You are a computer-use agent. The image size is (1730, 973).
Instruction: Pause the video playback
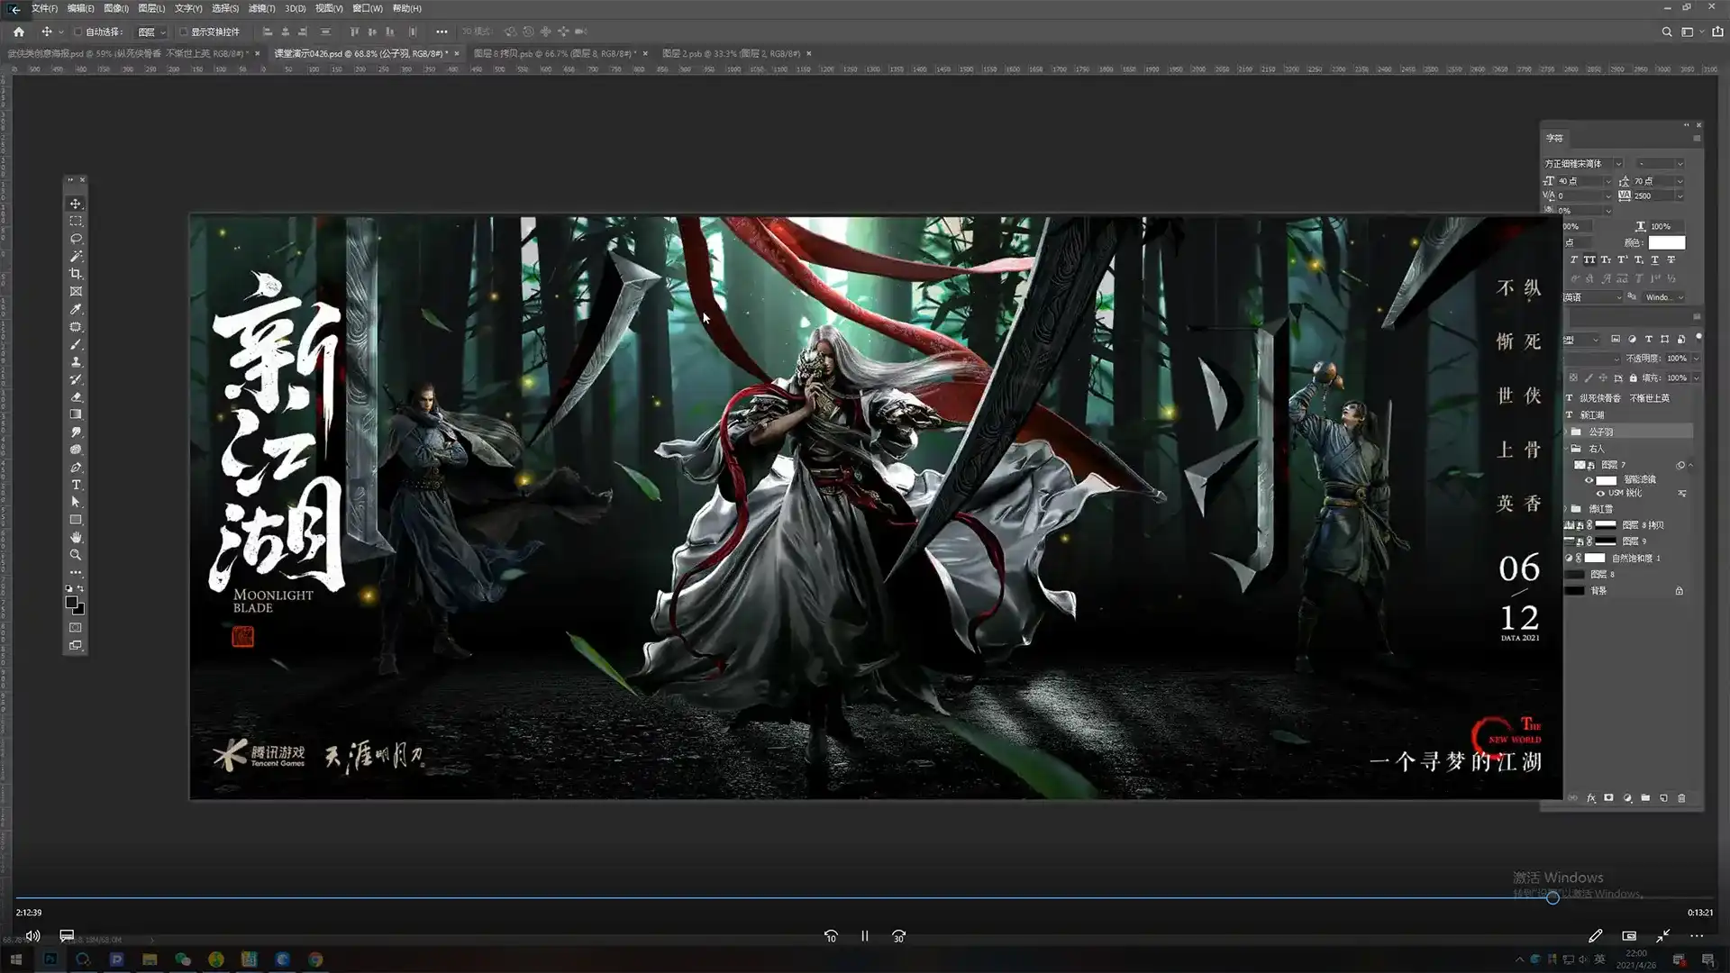pos(864,936)
